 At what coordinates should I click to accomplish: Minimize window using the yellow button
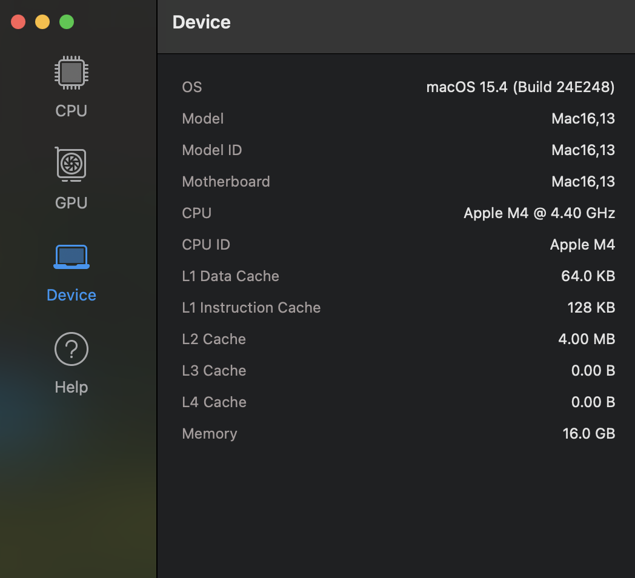tap(42, 22)
